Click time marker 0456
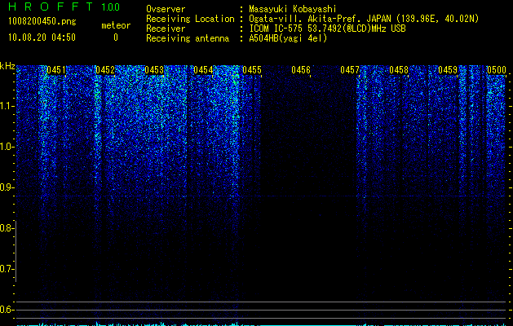 click(x=301, y=70)
